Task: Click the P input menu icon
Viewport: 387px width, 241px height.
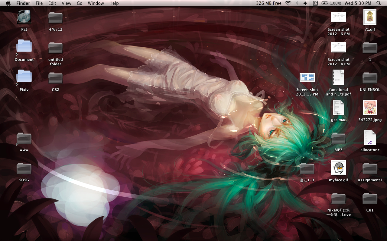Action: point(315,3)
